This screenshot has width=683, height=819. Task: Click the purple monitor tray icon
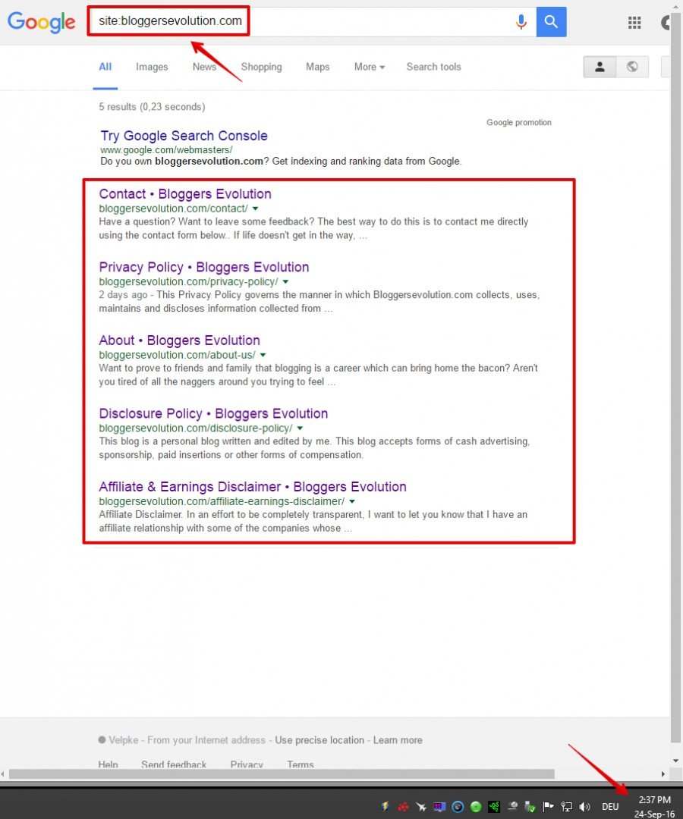(439, 807)
